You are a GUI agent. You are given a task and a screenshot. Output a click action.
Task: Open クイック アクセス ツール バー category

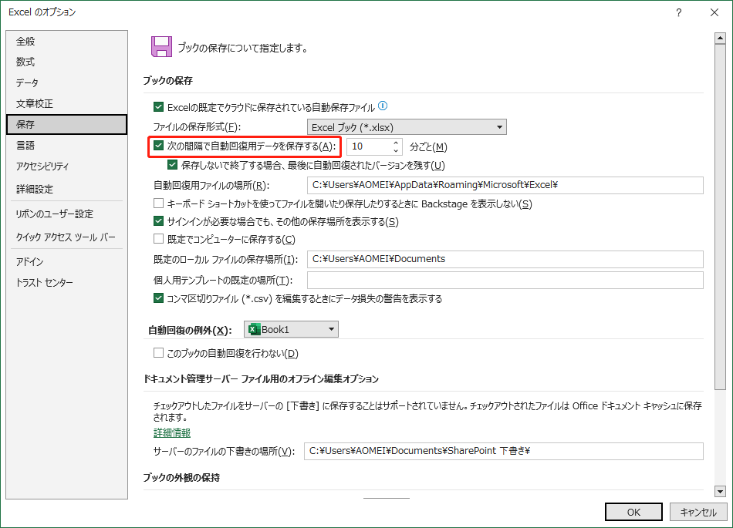pyautogui.click(x=66, y=237)
